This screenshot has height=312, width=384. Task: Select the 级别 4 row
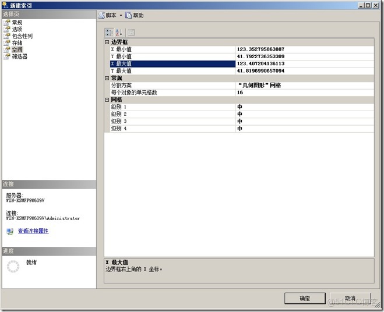coord(172,129)
